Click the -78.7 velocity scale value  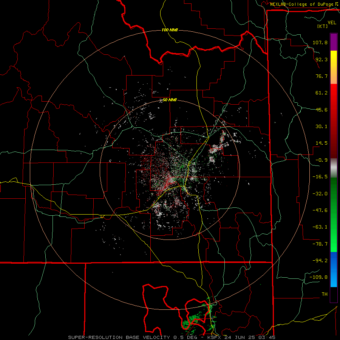click(320, 244)
